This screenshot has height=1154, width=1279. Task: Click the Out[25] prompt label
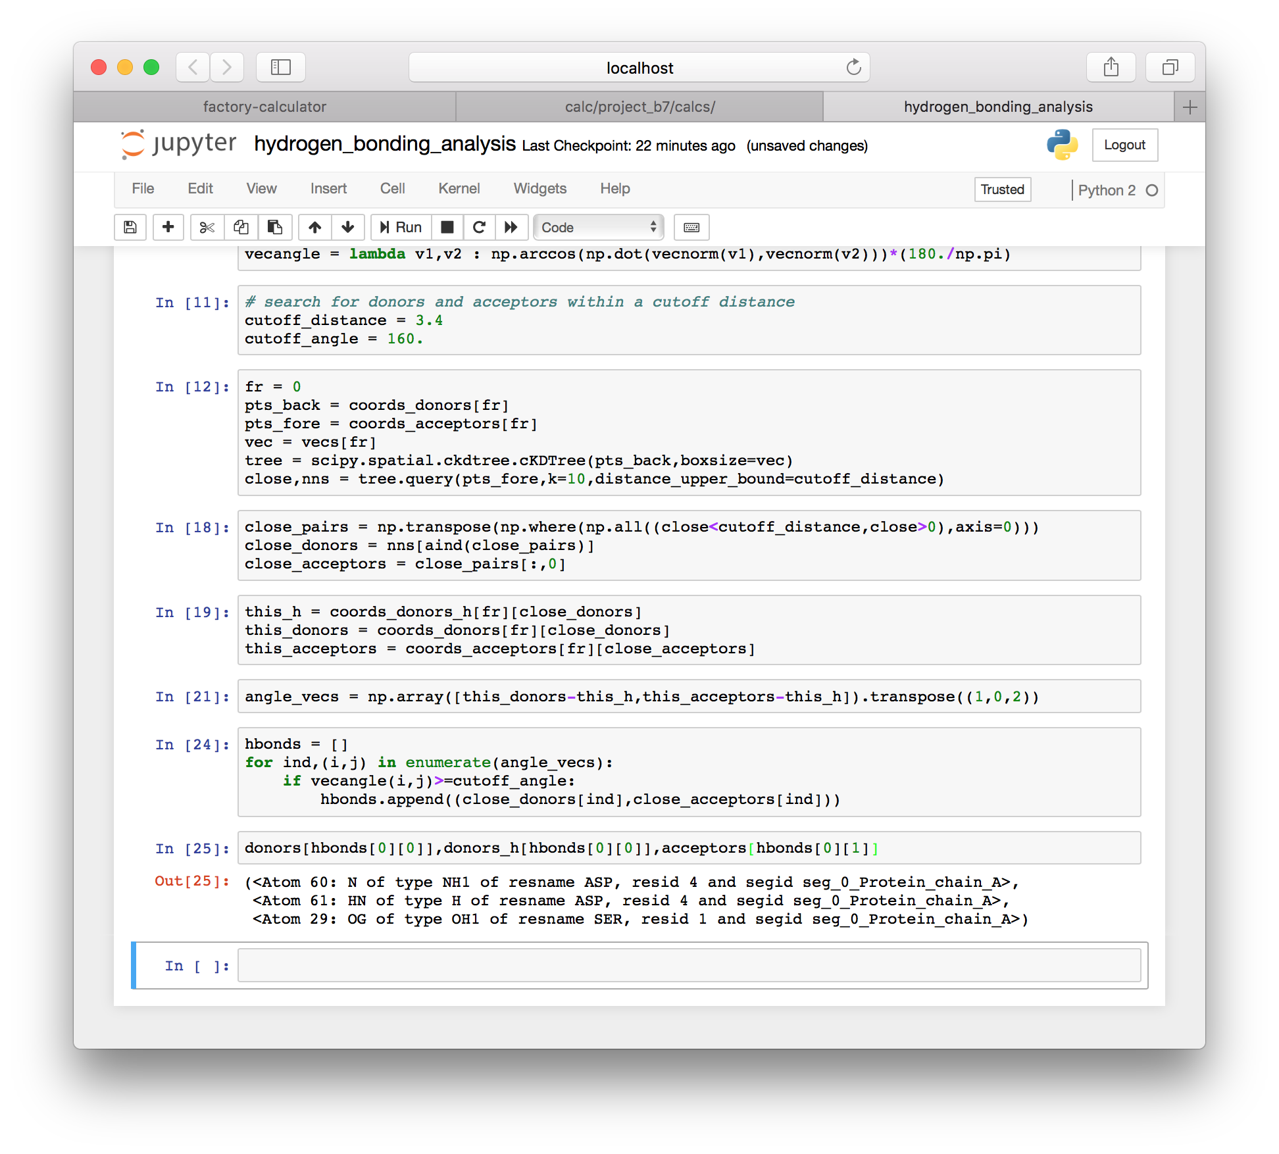pos(192,881)
